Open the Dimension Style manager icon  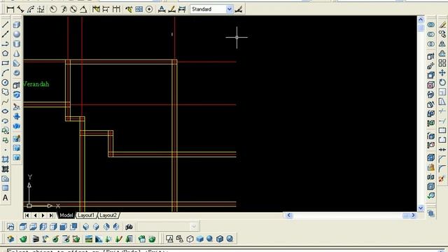click(x=239, y=9)
